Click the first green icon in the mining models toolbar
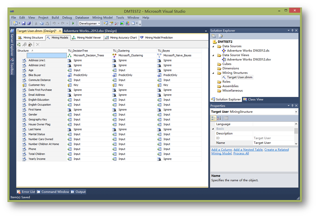The width and height of the screenshot is (317, 217). tap(19, 44)
